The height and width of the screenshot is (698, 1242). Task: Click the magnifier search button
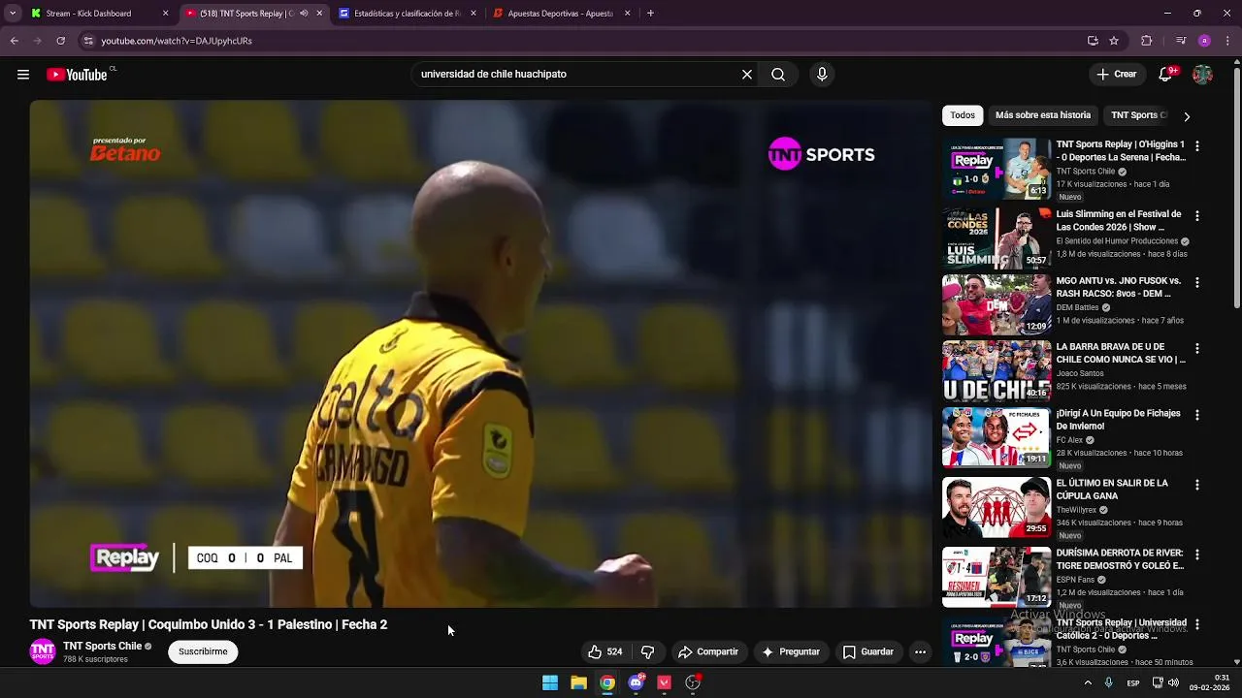(x=778, y=75)
